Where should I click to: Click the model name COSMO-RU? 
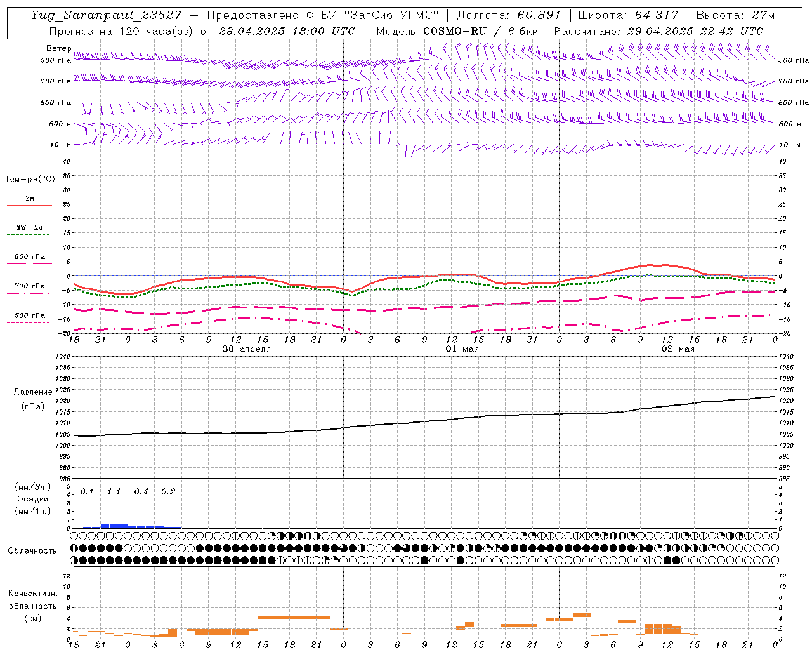point(454,31)
